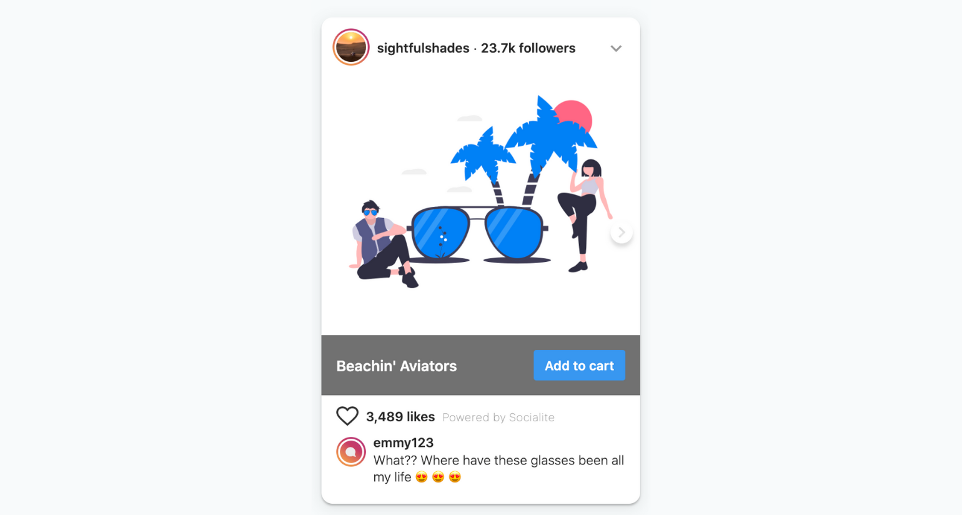Add Beachin' Aviators to cart
The image size is (962, 515).
pyautogui.click(x=579, y=366)
